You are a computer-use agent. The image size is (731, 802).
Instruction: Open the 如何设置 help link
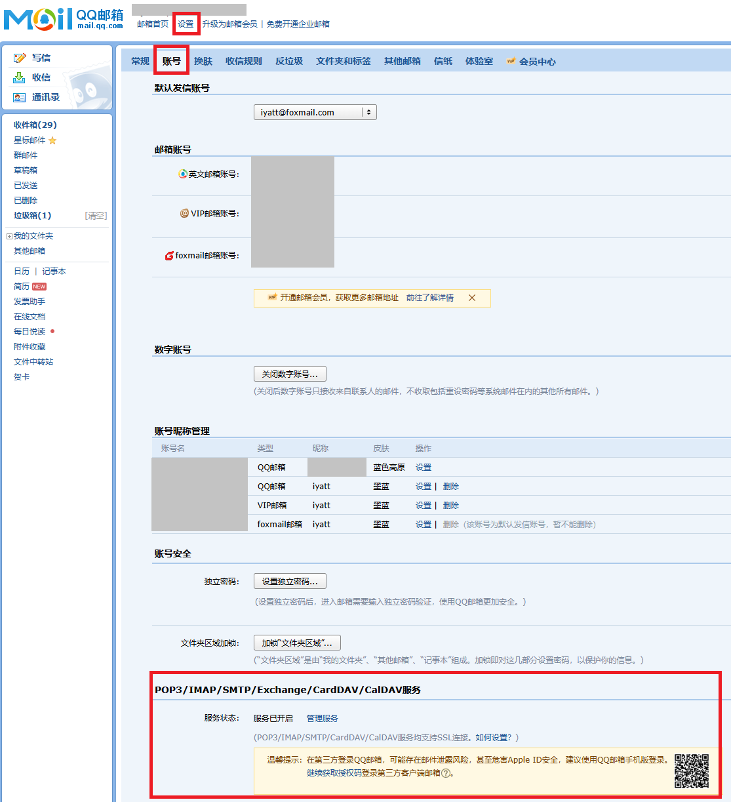coord(493,738)
